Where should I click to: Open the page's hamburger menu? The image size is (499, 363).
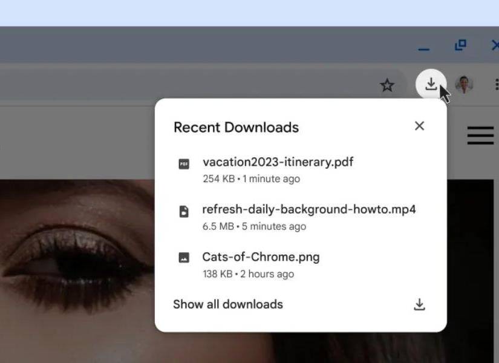[x=480, y=135]
